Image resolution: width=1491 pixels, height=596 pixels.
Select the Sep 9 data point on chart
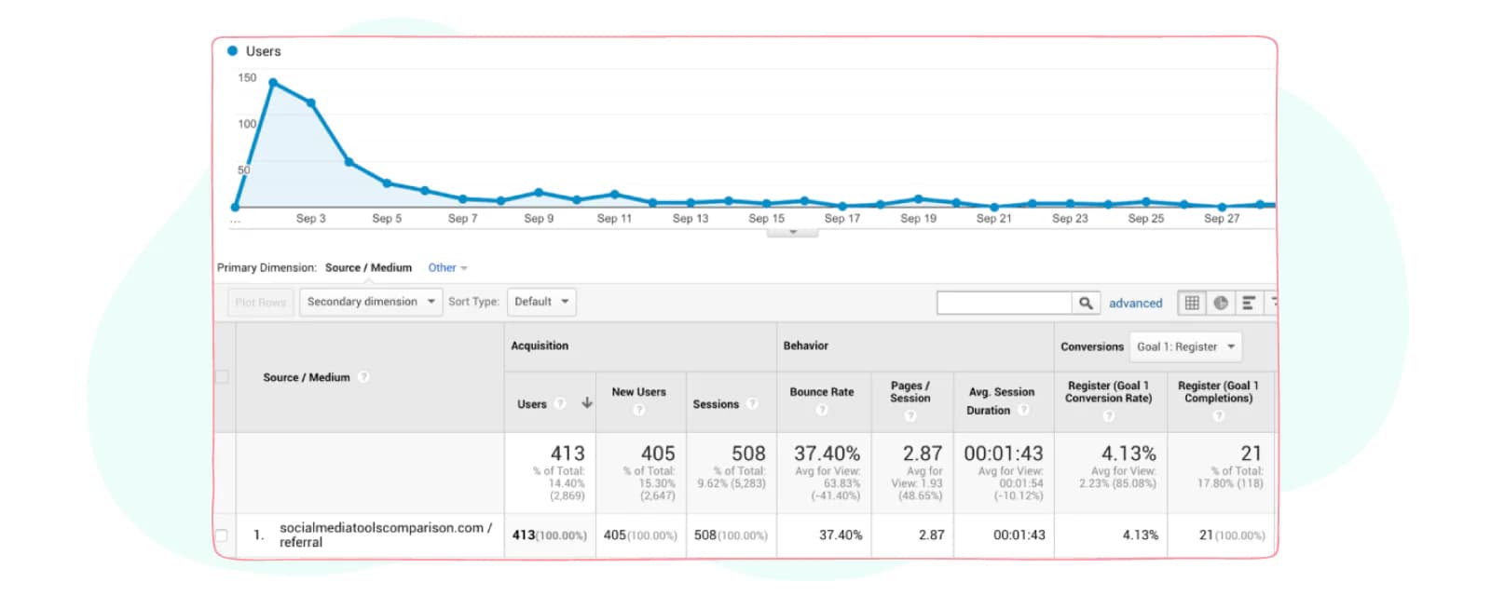pos(539,193)
